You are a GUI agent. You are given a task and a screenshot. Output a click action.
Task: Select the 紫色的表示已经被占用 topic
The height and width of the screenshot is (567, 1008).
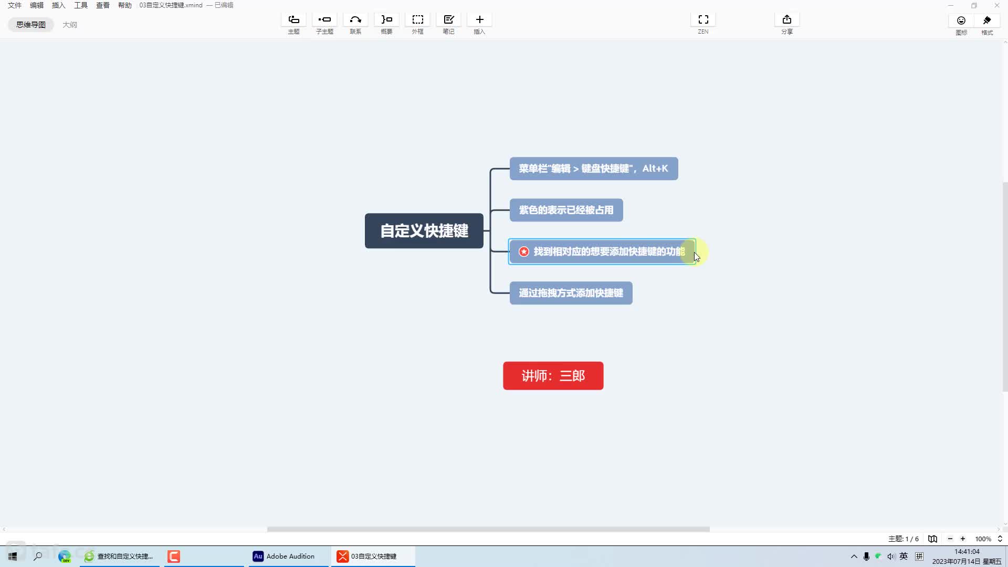click(x=566, y=210)
